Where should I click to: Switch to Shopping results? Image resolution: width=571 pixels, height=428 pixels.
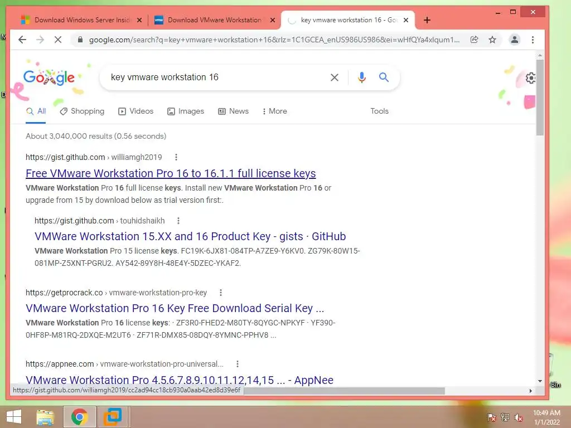coord(82,111)
